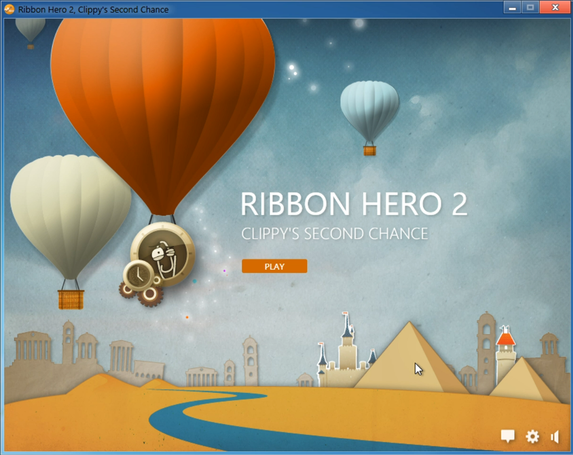Click the orange-roofed tower on the right skyline
This screenshot has height=455, width=573.
pos(505,338)
